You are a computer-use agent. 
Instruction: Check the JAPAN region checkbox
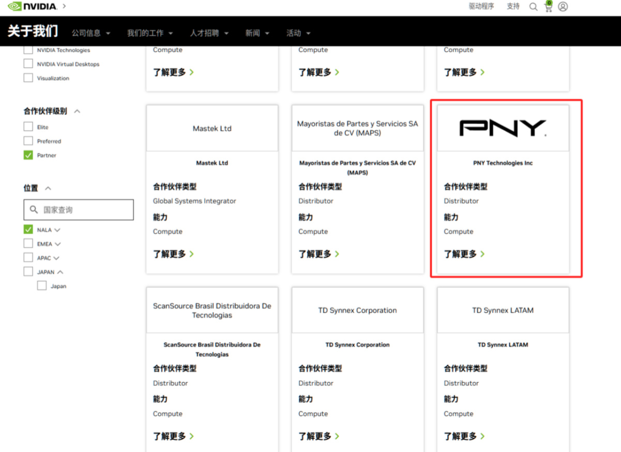tap(28, 271)
